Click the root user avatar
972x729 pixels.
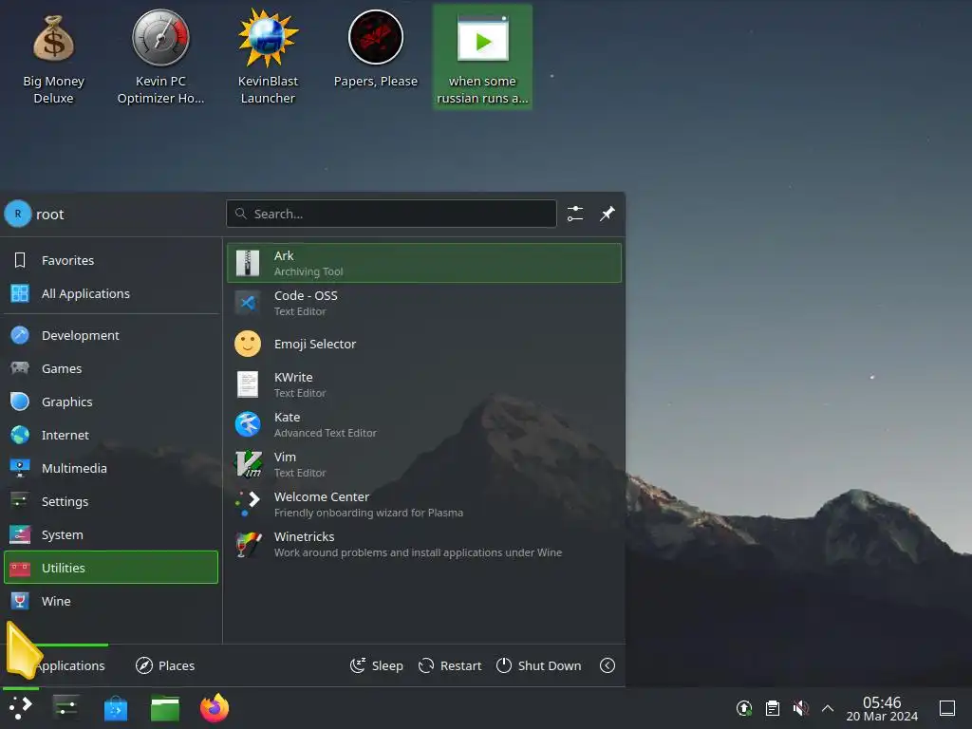(18, 214)
